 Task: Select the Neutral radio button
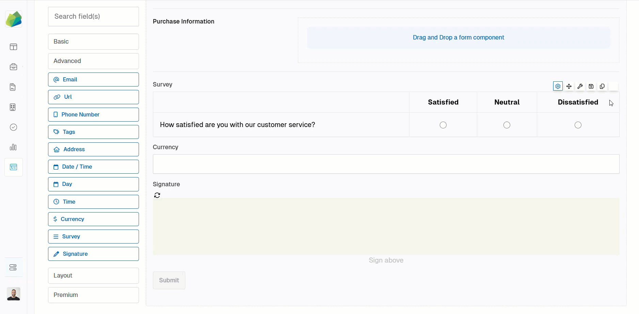(507, 125)
